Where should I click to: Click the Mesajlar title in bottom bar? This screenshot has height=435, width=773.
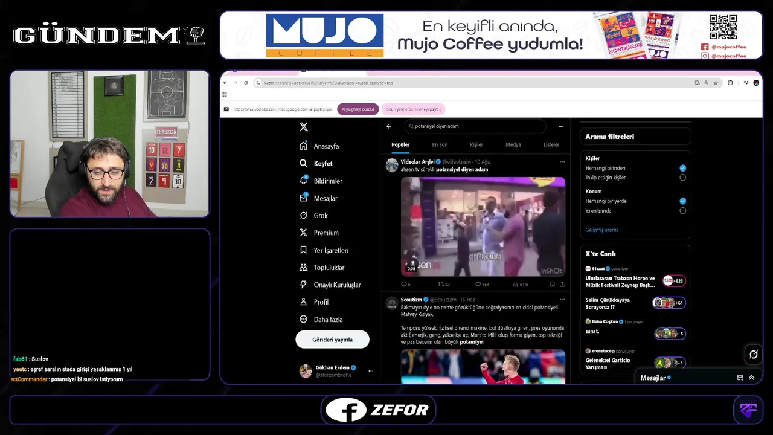tap(653, 378)
